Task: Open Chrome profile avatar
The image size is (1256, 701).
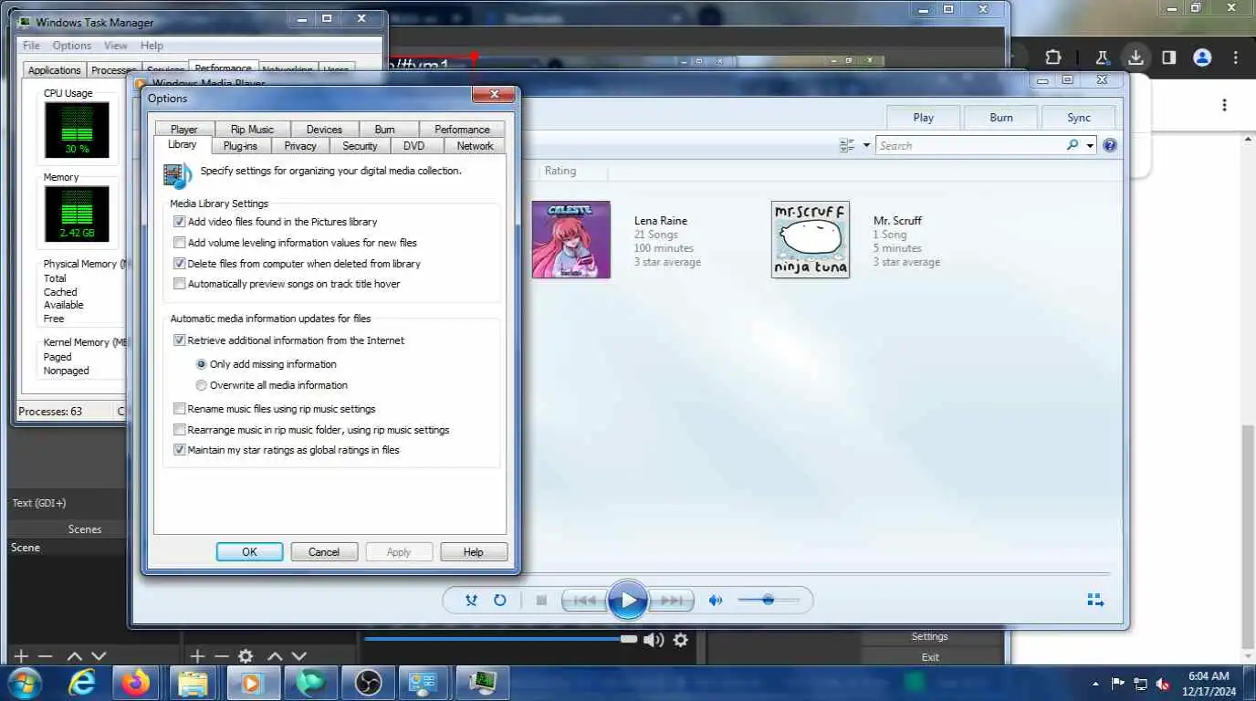Action: (x=1202, y=58)
